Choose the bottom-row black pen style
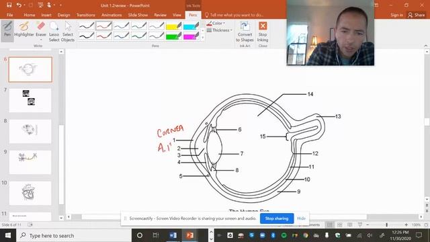 tap(87, 36)
